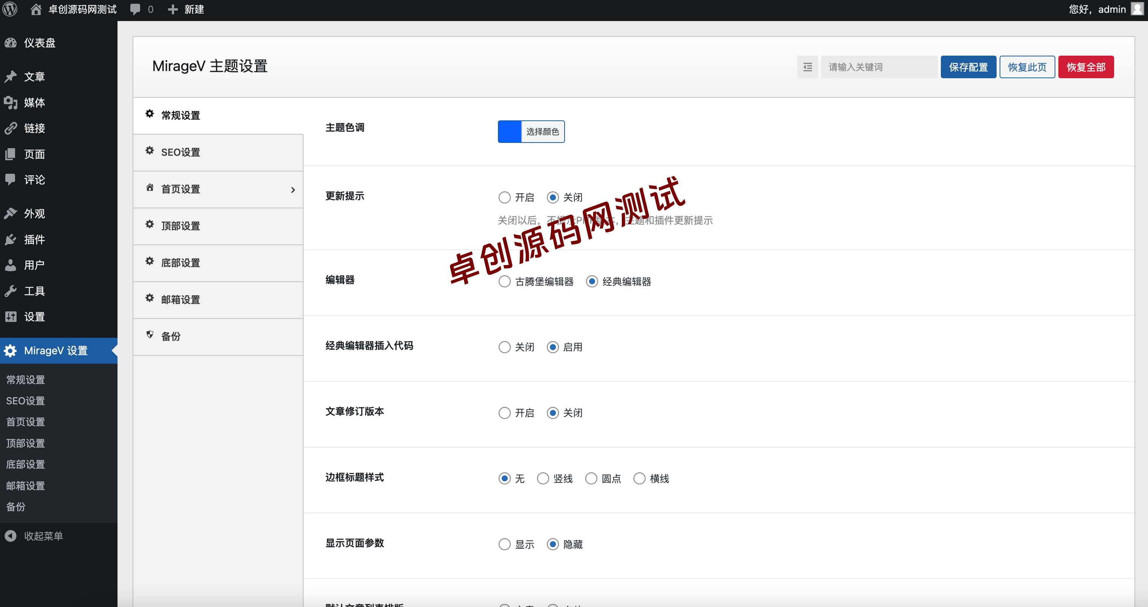1148x607 pixels.
Task: Select 关闭 for 文章修订版本
Action: tap(553, 413)
